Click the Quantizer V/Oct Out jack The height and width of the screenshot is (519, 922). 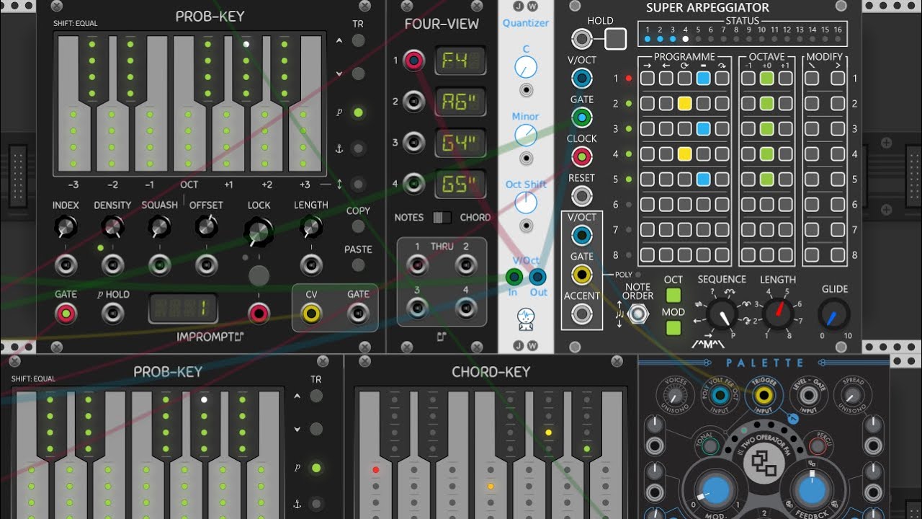pyautogui.click(x=538, y=277)
